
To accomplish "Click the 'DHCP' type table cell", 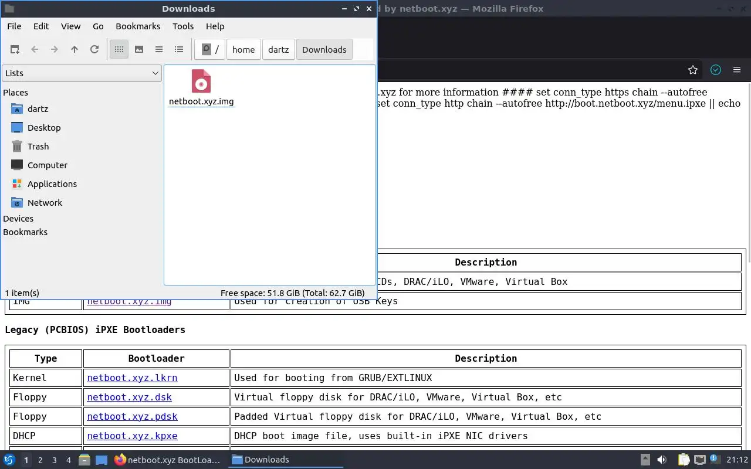I will pyautogui.click(x=46, y=436).
